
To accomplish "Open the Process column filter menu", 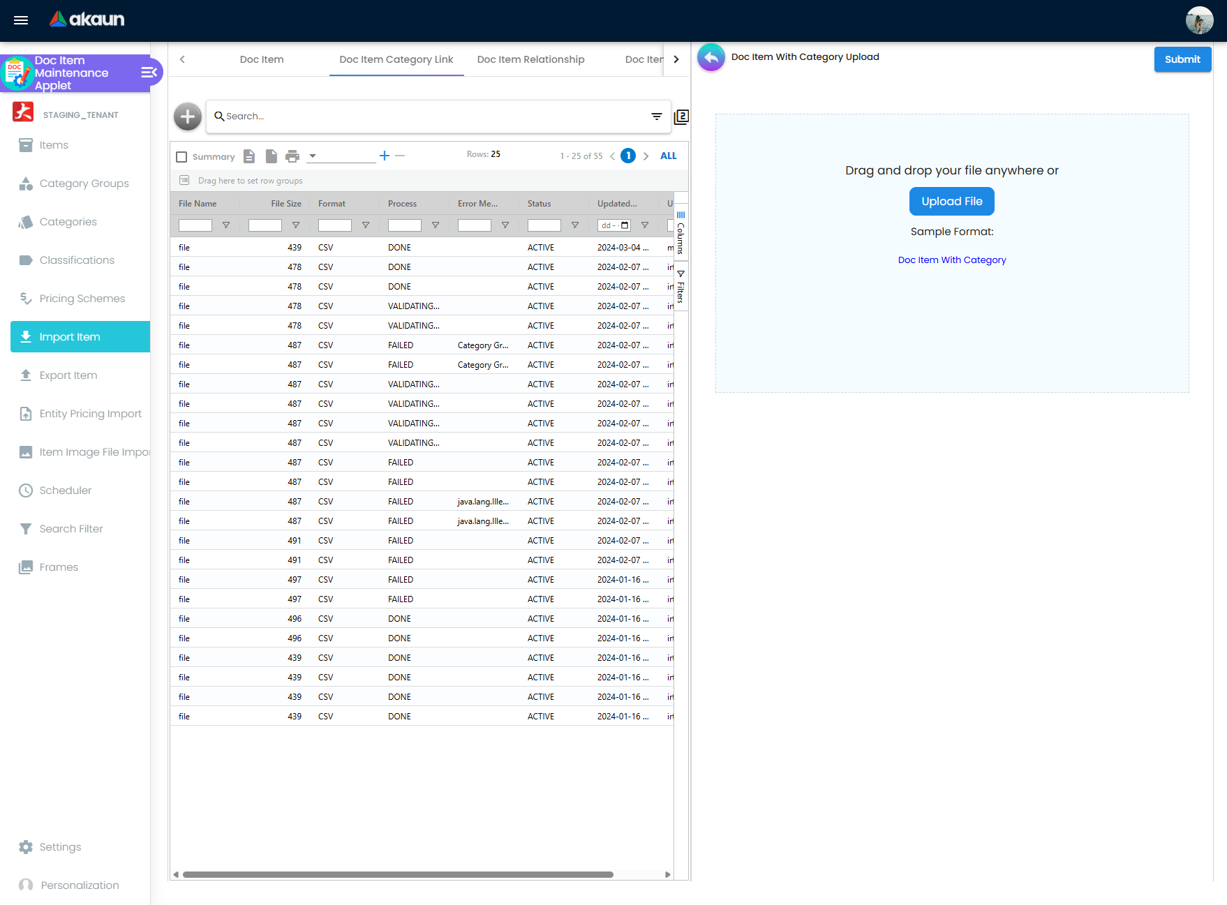I will click(x=436, y=225).
